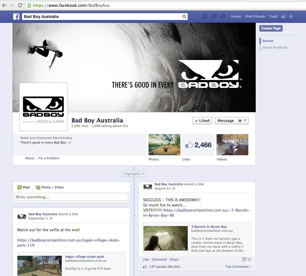Share the 3 Barrels post
The height and width of the screenshot is (276, 306).
pos(174,259)
